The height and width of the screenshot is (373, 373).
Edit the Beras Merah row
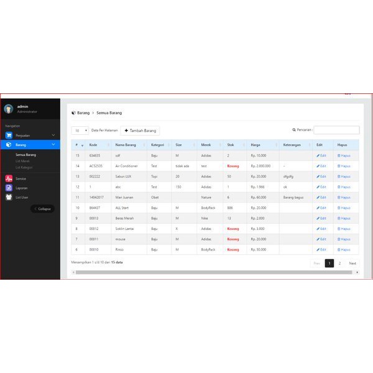point(321,218)
